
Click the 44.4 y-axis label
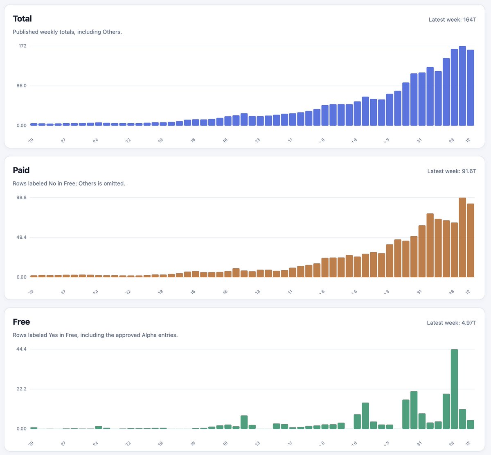click(22, 349)
